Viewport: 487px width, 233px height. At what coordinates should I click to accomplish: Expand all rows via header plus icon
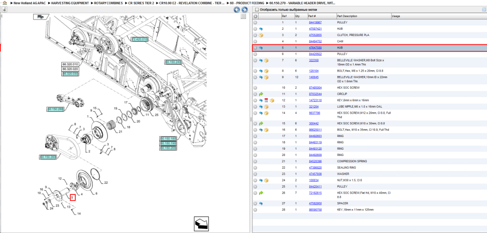(x=255, y=16)
